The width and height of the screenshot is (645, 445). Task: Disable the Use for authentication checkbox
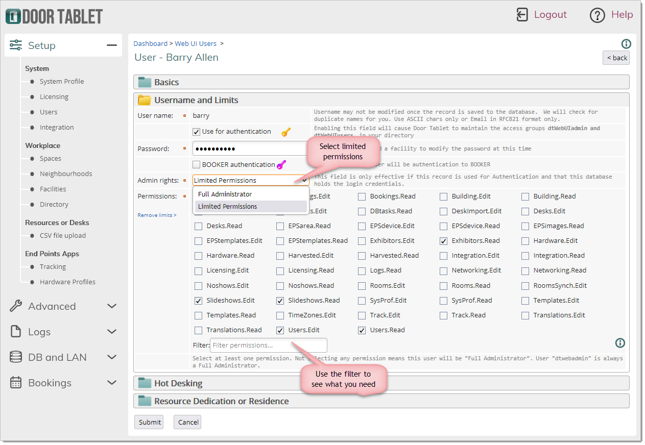(196, 132)
